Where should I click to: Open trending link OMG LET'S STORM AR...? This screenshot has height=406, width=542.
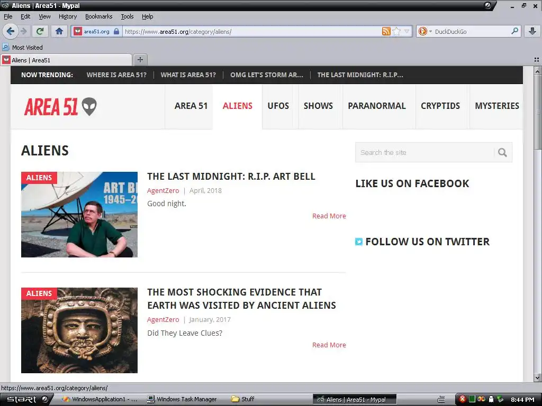point(267,75)
